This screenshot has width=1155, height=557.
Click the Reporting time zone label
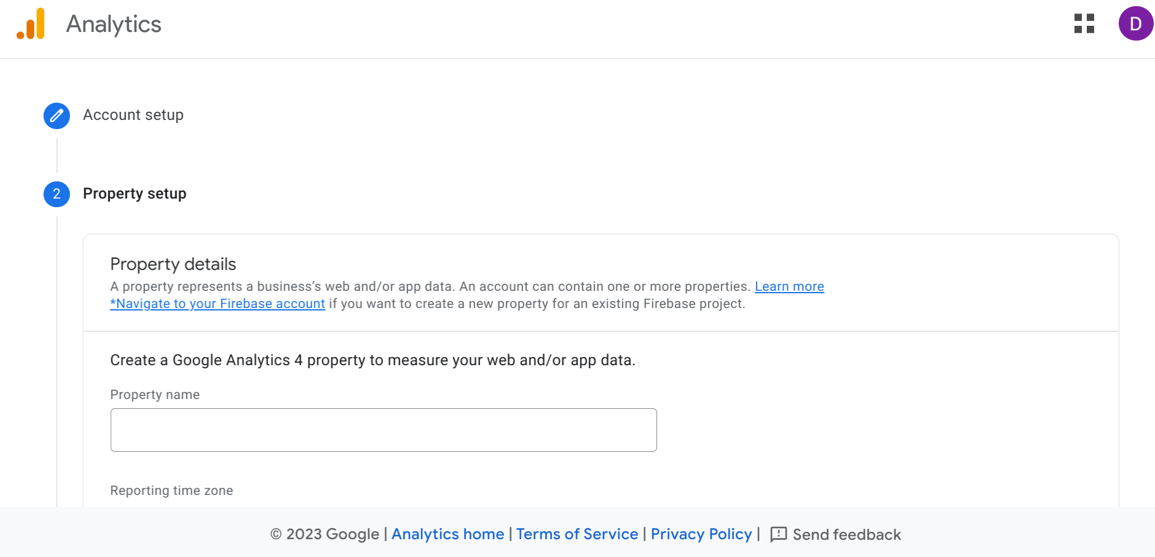(171, 491)
